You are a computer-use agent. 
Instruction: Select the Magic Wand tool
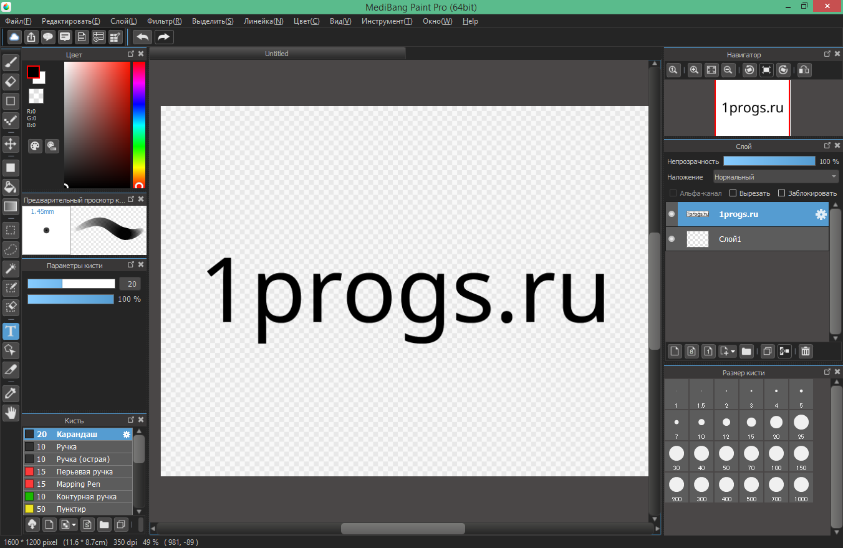pyautogui.click(x=11, y=269)
